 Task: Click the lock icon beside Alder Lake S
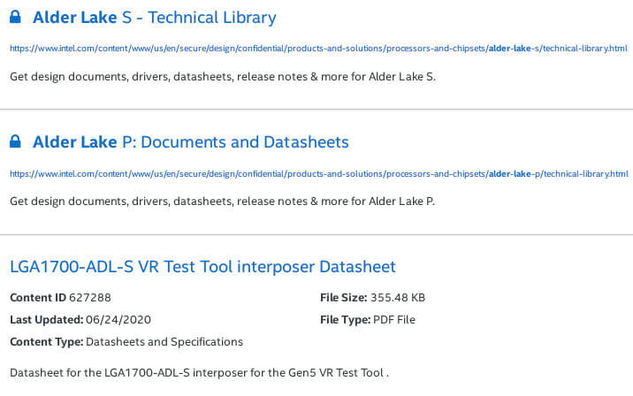click(x=16, y=18)
